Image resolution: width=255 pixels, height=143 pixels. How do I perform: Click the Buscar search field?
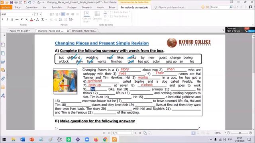pyautogui.click(x=220, y=7)
